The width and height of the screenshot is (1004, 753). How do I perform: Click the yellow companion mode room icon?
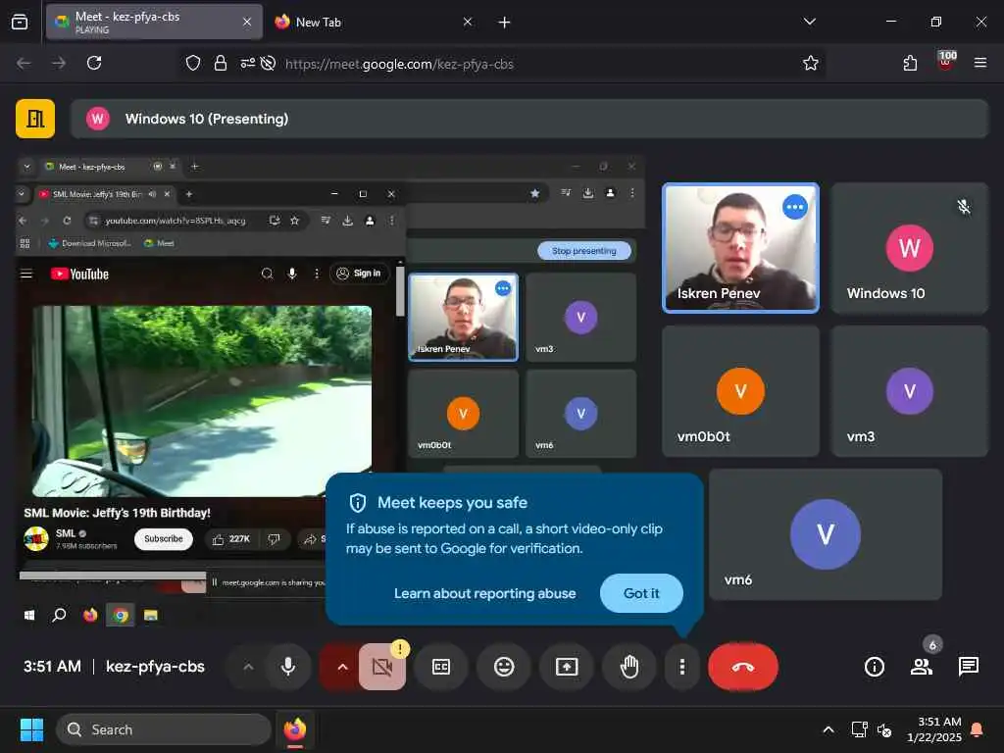35,119
